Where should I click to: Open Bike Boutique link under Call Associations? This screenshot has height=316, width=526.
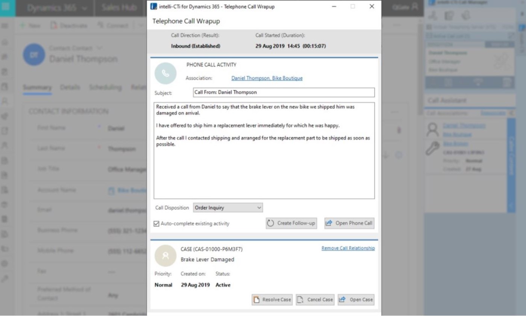pyautogui.click(x=457, y=134)
